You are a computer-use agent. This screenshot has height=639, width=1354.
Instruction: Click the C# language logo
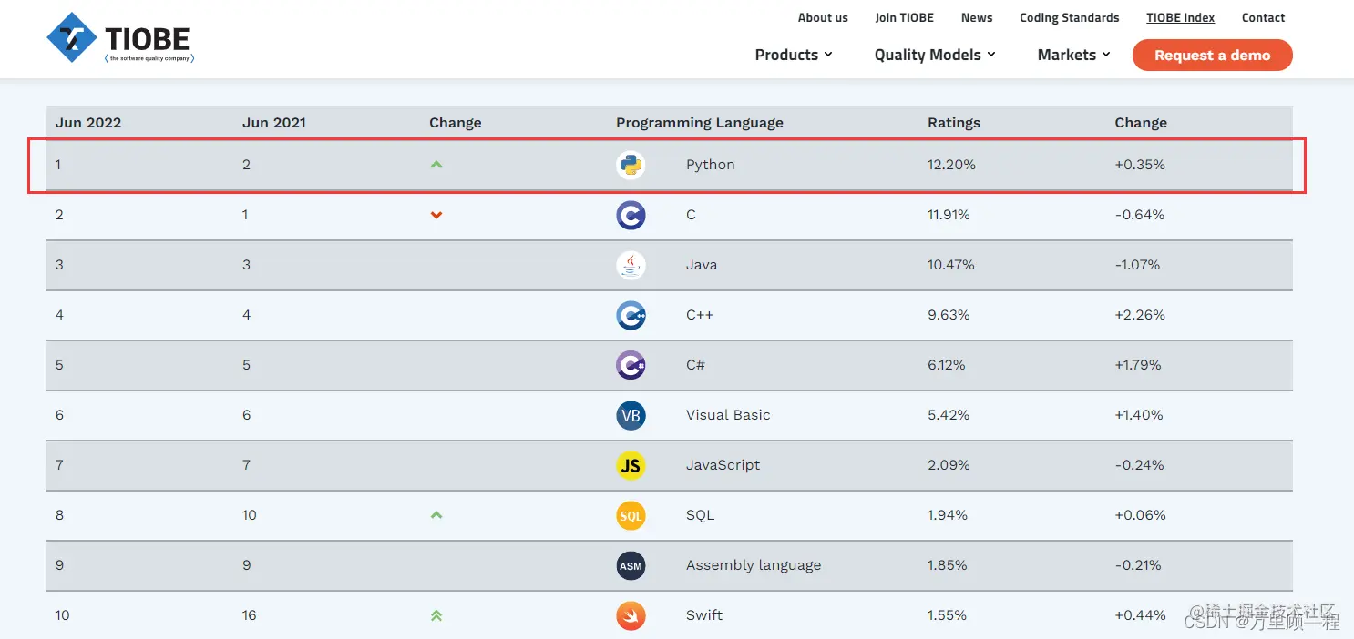click(x=631, y=365)
